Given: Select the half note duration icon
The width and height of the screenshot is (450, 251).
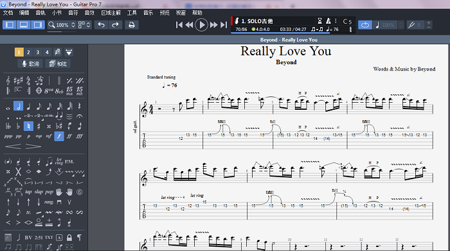Looking at the screenshot, I should click(19, 107).
